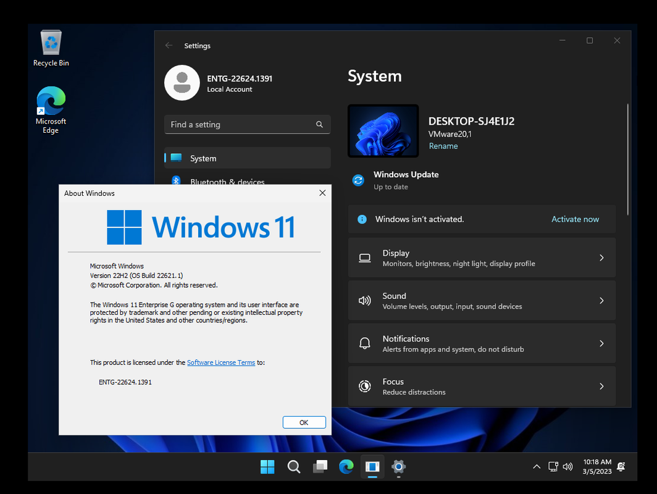Open volume tray icon
The width and height of the screenshot is (657, 494).
point(567,467)
